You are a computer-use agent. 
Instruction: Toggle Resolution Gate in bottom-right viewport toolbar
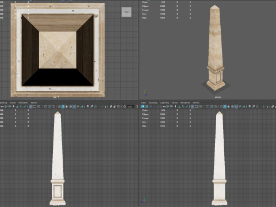pyautogui.click(x=200, y=106)
